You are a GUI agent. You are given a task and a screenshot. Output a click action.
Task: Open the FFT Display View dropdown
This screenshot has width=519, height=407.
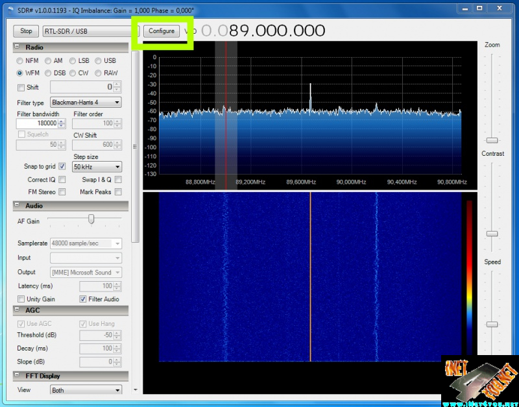86,390
